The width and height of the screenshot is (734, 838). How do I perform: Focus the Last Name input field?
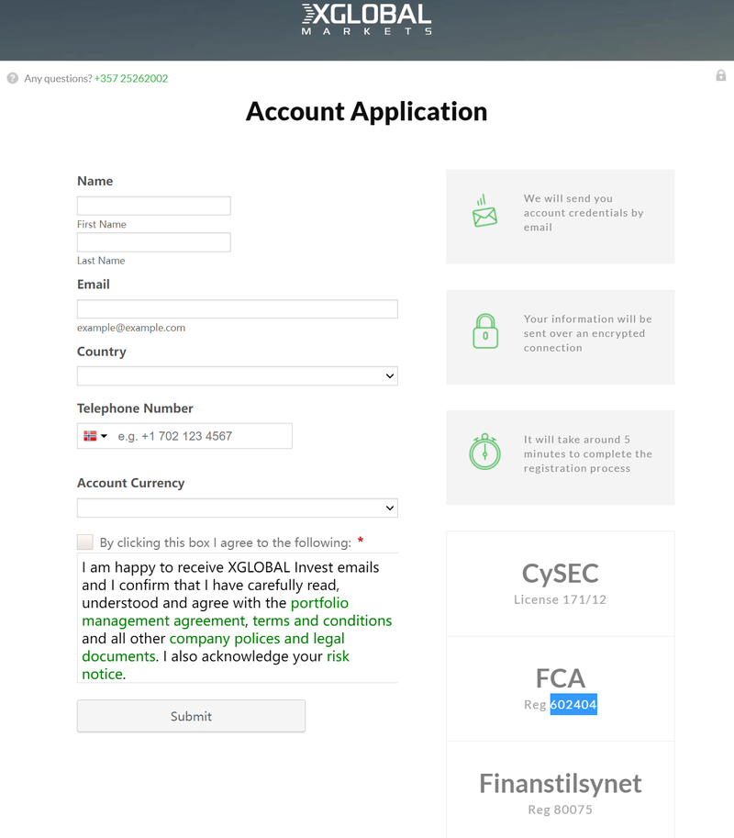154,242
